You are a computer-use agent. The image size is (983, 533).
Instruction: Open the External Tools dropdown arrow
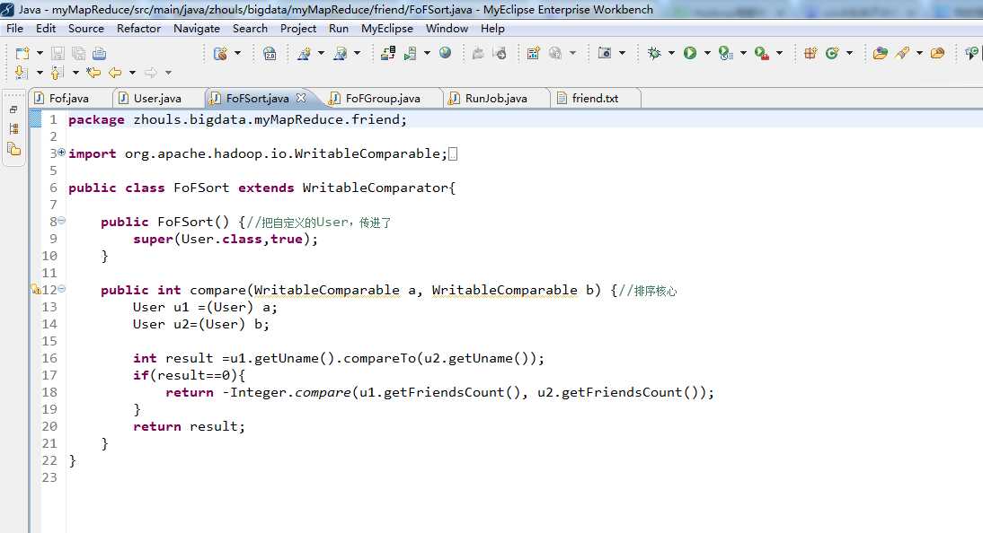(779, 53)
